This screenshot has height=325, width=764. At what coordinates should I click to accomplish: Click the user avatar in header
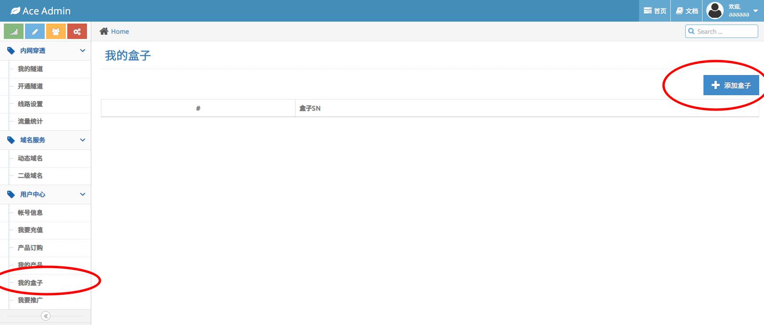715,11
